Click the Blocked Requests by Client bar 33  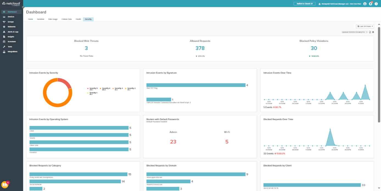pos(312,185)
